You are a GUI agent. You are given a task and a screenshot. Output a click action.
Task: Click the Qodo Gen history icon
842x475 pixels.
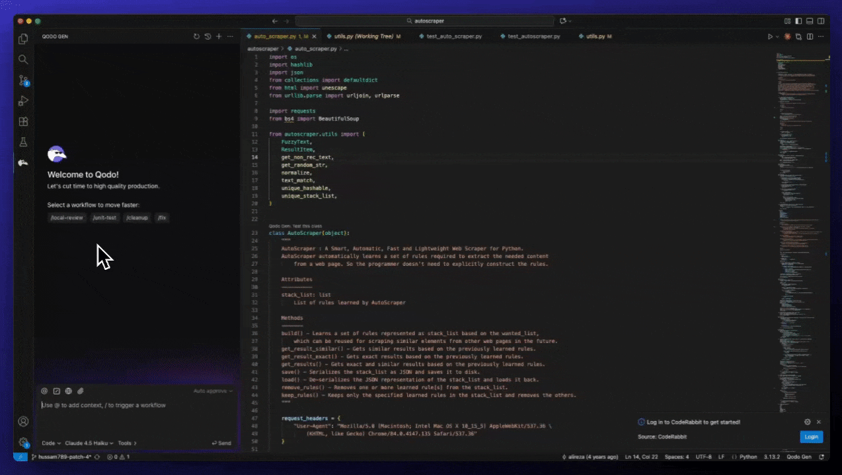pos(208,36)
